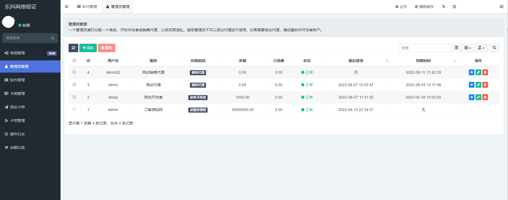Click the magnifier advanced search icon button
The width and height of the screenshot is (508, 200).
pos(494,48)
